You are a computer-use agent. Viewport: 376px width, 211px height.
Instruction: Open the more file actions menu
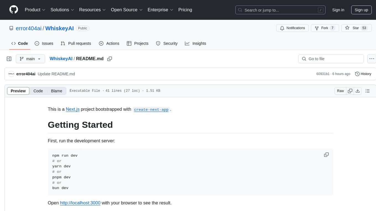click(372, 59)
